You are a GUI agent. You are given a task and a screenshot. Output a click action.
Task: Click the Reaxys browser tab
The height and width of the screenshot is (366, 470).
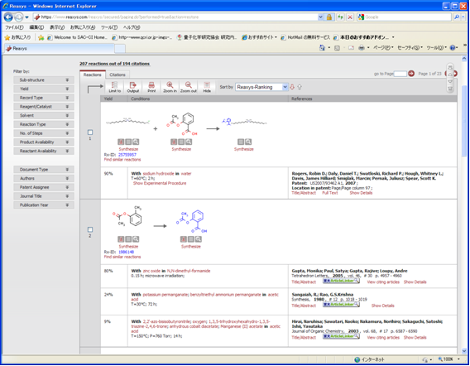tap(60, 48)
